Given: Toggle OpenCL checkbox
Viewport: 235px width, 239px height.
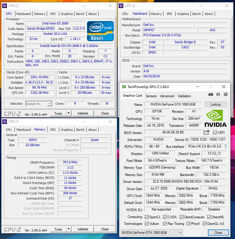Looking at the screenshot, I should pyautogui.click(x=147, y=217).
